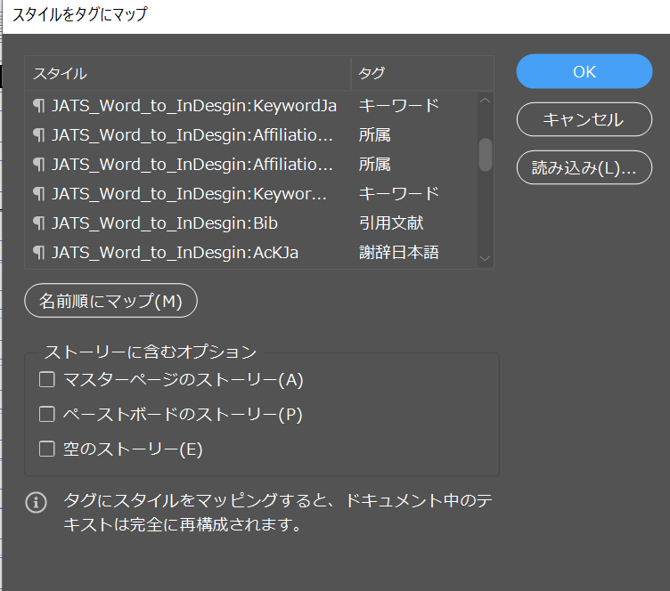
Task: Click the info icon beside the mapping warning
Action: [x=36, y=503]
